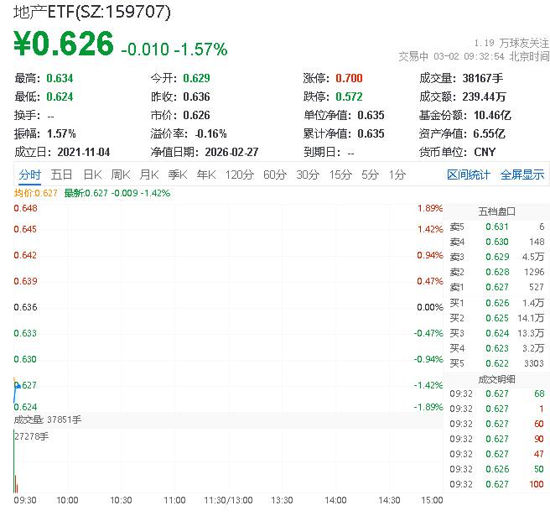Switch to the 120分 interval tab
The height and width of the screenshot is (516, 550).
point(239,175)
